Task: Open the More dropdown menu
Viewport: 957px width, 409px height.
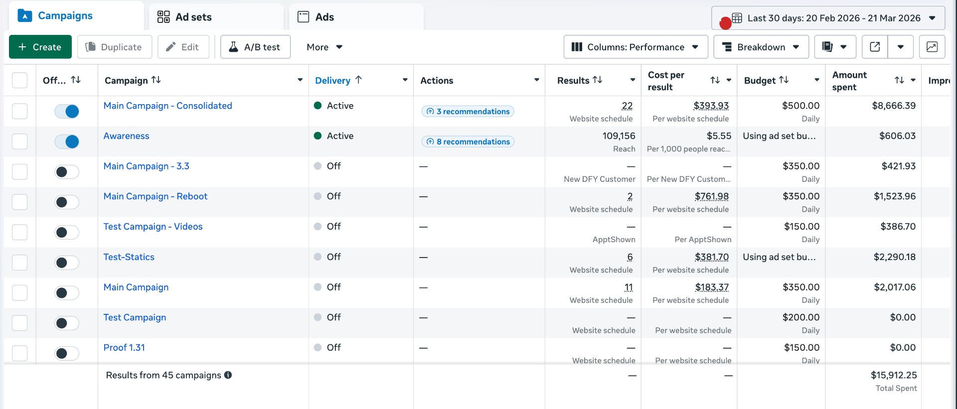Action: tap(324, 47)
